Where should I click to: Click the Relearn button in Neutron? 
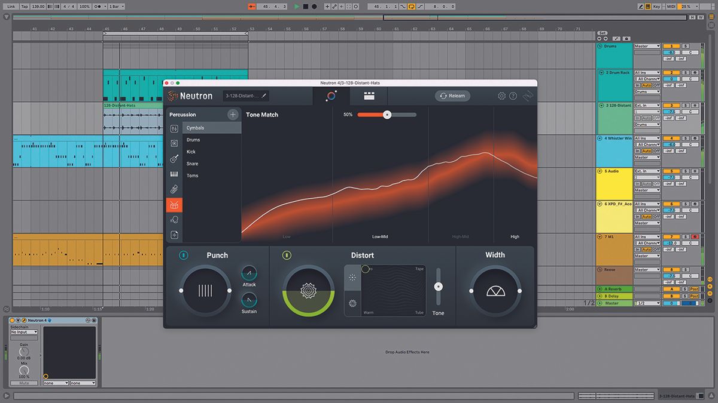tap(452, 96)
